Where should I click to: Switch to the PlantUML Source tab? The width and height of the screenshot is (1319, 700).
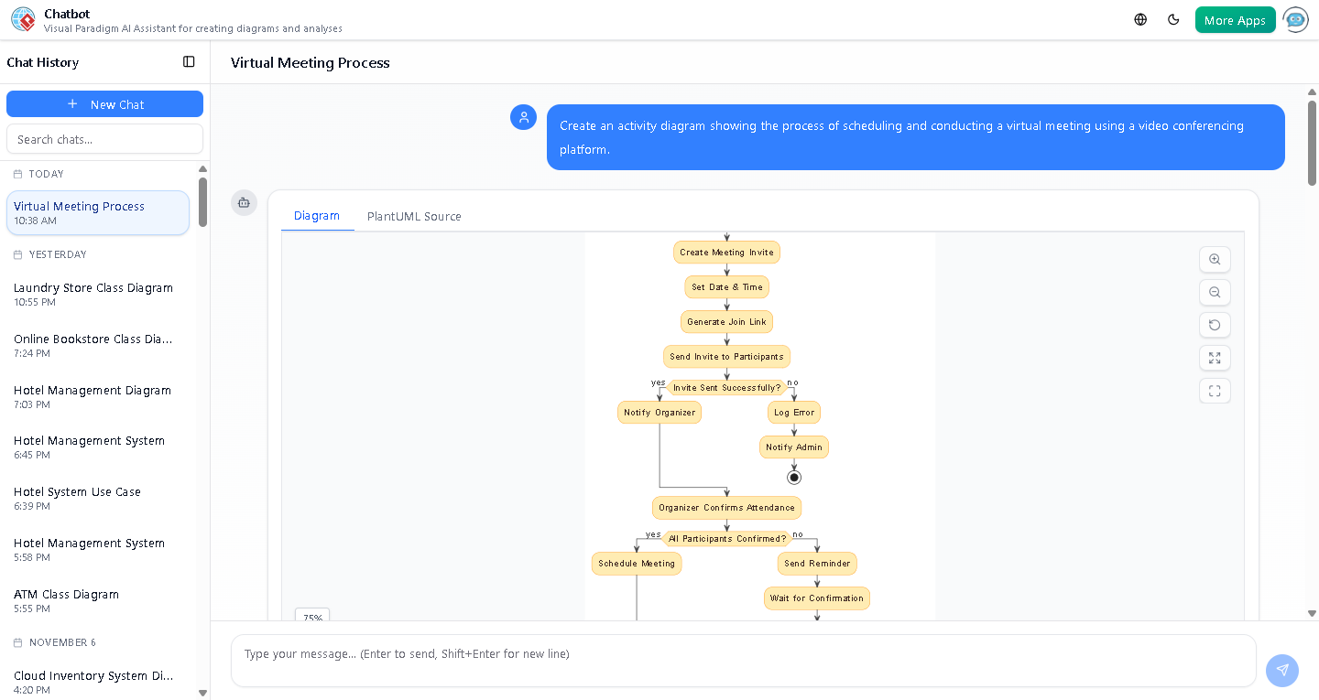414,216
